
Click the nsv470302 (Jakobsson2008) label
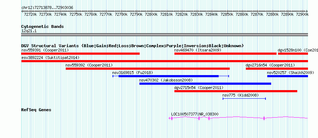(x=166, y=80)
